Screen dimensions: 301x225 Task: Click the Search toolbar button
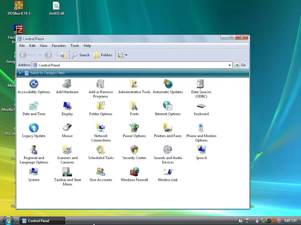pos(81,55)
